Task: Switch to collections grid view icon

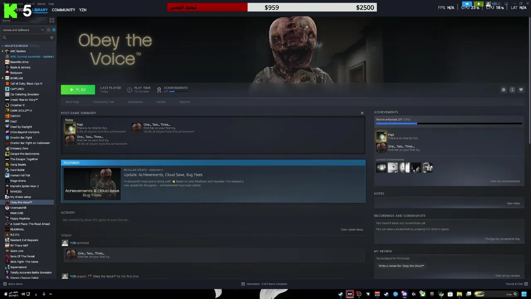Action: coord(52,20)
